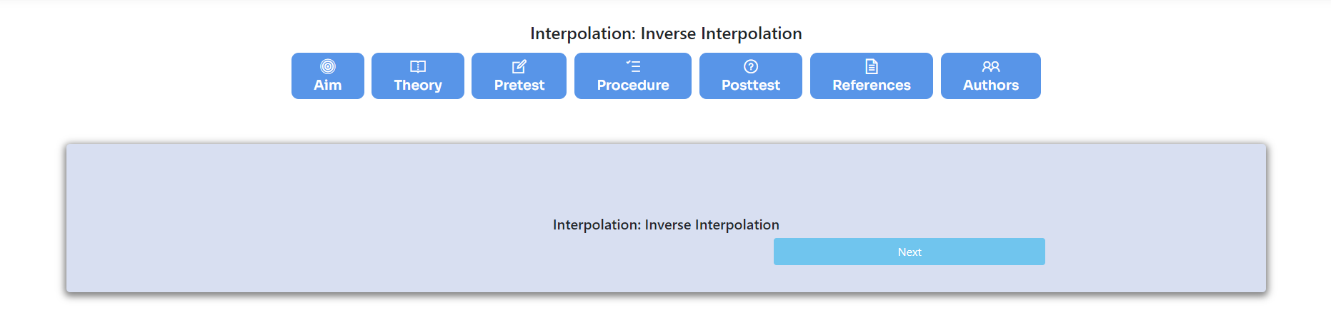Click the word 'Inverse' in the top heading
The image size is (1331, 315).
tap(668, 33)
